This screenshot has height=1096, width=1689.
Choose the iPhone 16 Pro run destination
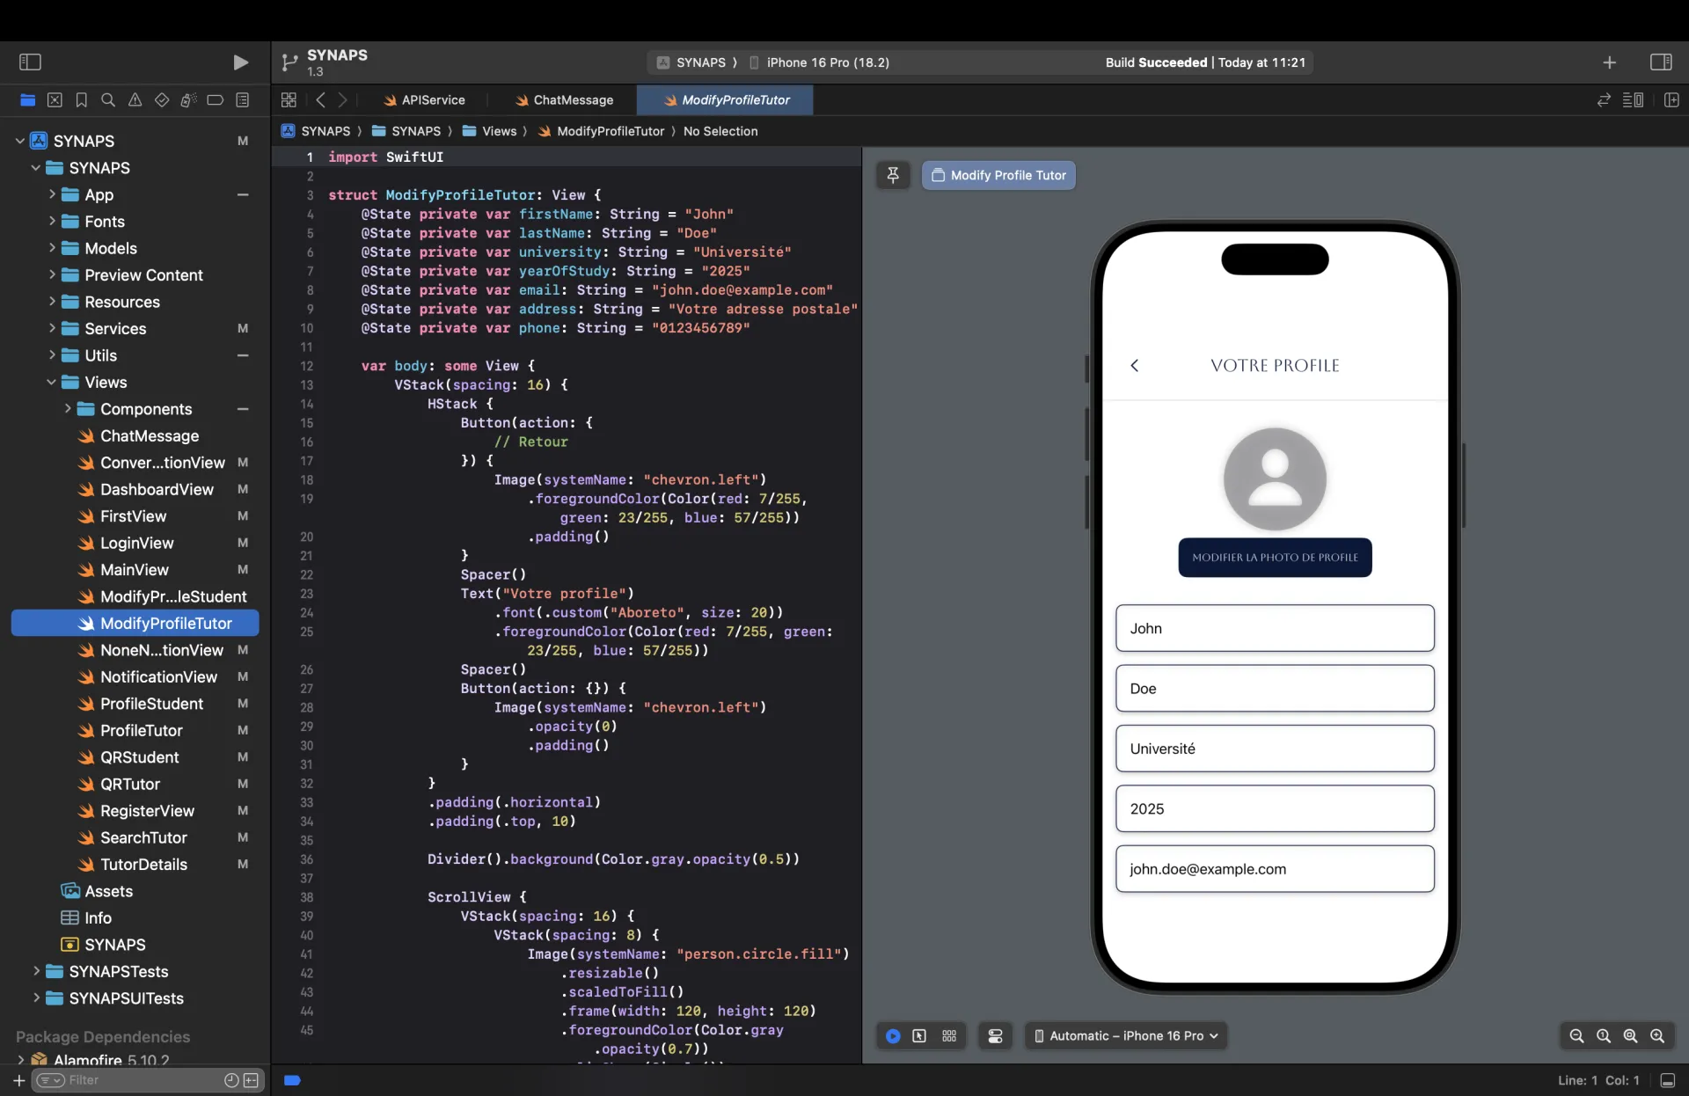(x=819, y=62)
